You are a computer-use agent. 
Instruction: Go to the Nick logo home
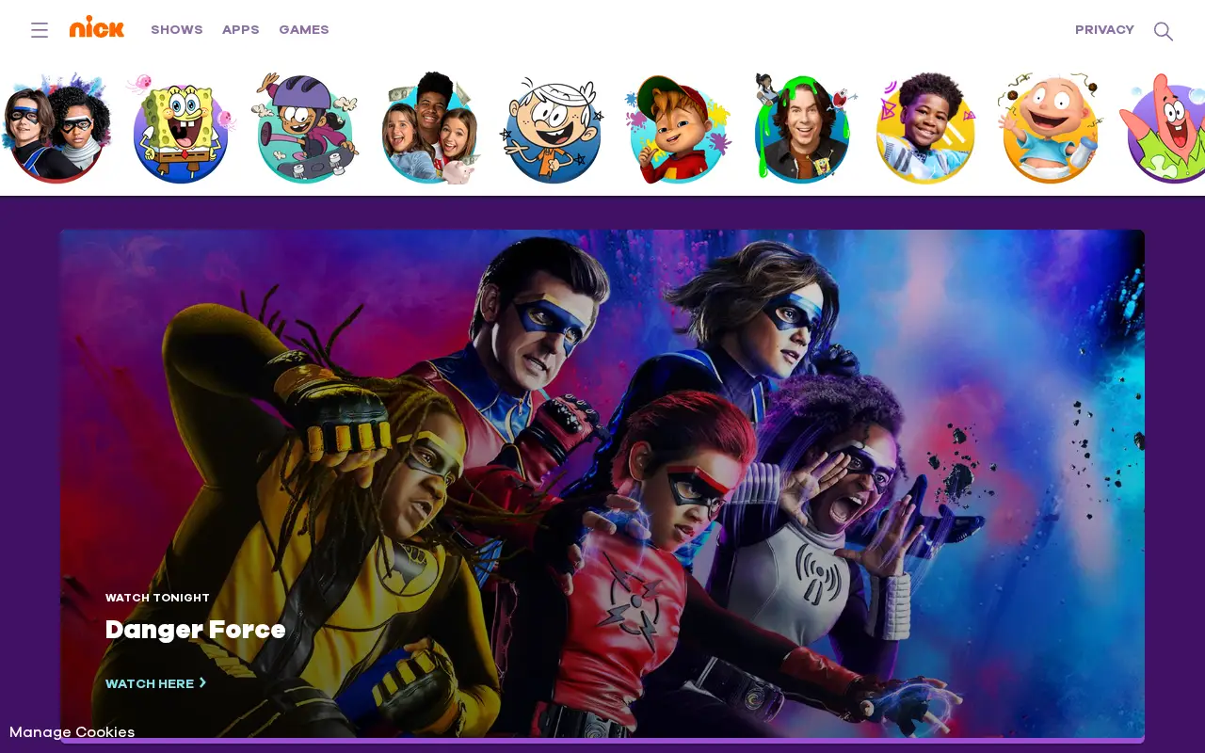97,27
